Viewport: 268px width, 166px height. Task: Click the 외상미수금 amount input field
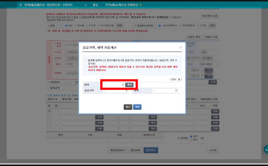point(149,141)
